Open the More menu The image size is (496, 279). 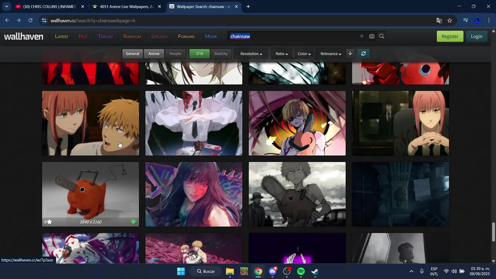[211, 36]
